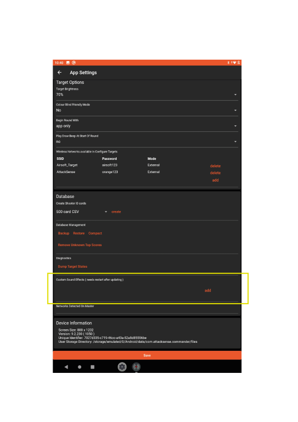
Task: Tap the Android recent apps square
Action: coord(93,367)
